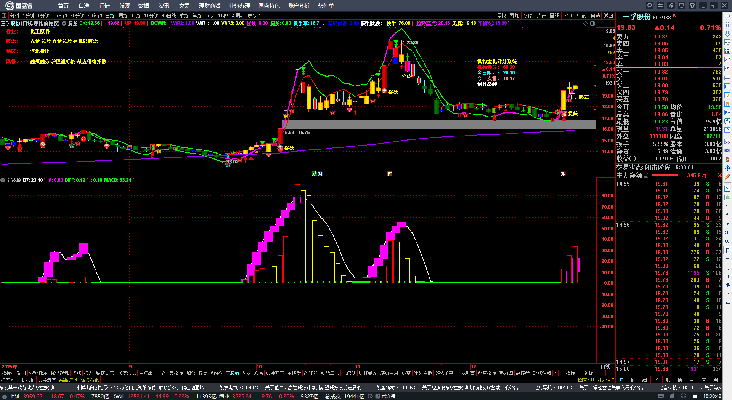This screenshot has width=732, height=400.
Task: Select the pencil drawing tool on right sidebar
Action: [x=727, y=177]
